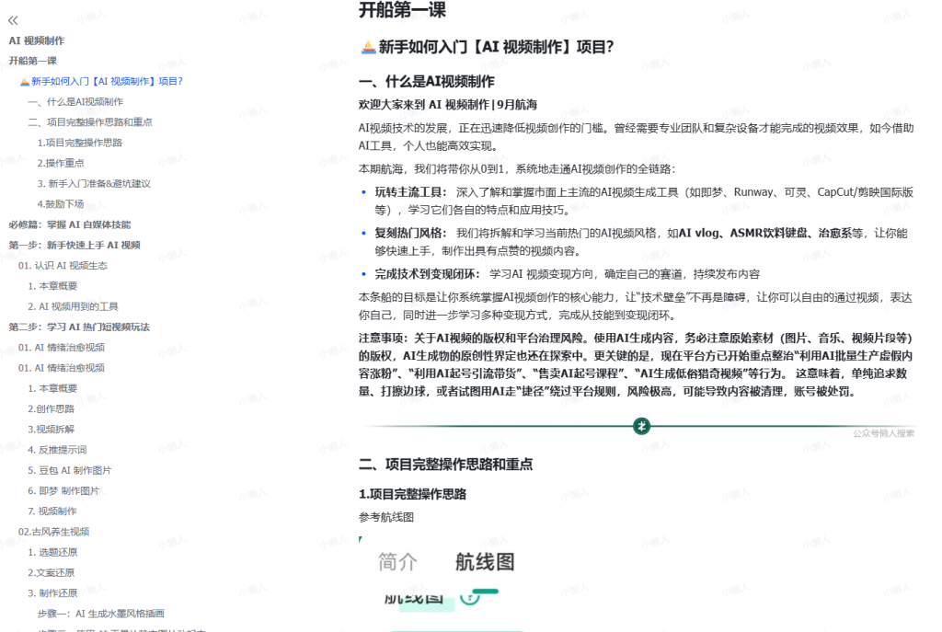Go to '4. 反推提示词' outline item
This screenshot has height=632, width=942.
pos(57,449)
